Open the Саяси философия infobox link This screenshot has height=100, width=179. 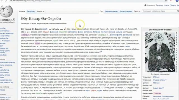(168, 96)
